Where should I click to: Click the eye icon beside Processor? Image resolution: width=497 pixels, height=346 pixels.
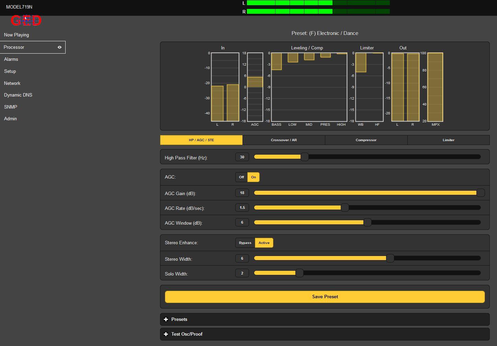click(x=59, y=47)
